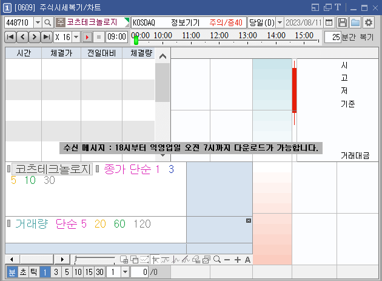Click the 코츠테크놀로지 chart legend button
Screen dimensions: 382x281
52,169
